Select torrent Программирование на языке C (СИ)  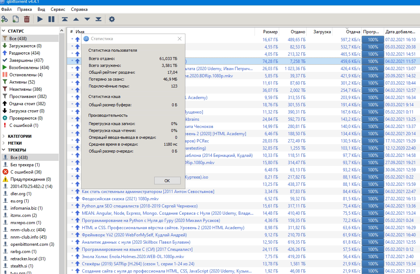137,249
